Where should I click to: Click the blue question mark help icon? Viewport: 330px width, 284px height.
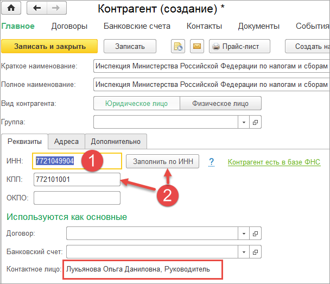coord(211,162)
